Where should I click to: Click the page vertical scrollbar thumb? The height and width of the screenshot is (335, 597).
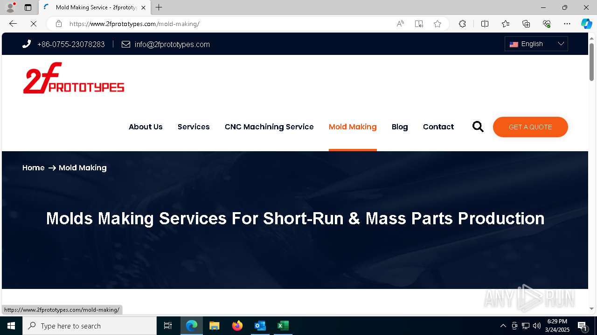(591, 62)
